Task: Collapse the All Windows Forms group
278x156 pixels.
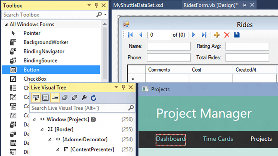Action: [x=6, y=24]
